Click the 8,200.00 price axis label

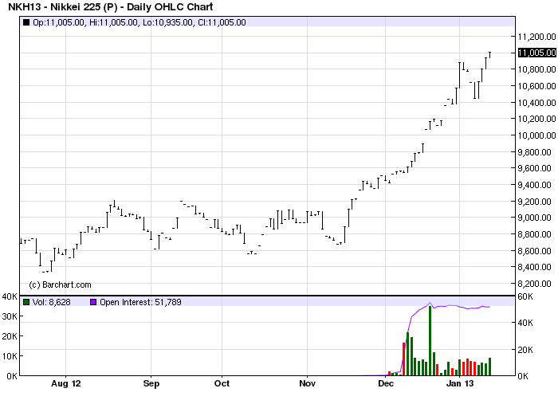[x=536, y=284]
